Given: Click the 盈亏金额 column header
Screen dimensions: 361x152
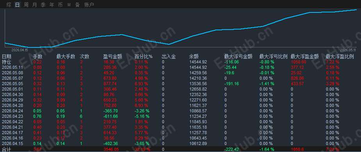Looking at the screenshot, I should pyautogui.click(x=112, y=57).
